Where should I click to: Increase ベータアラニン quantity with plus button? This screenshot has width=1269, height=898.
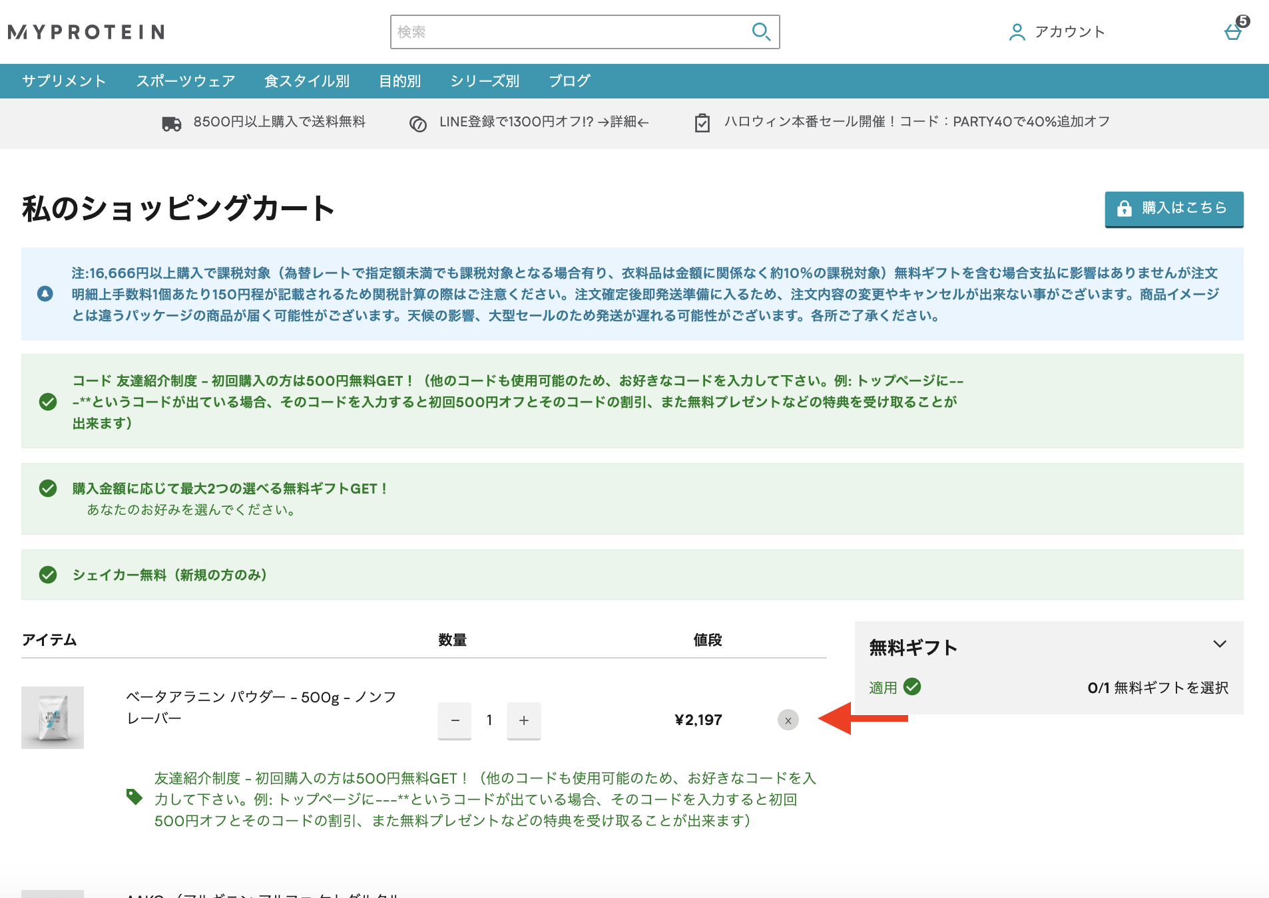[x=524, y=720]
